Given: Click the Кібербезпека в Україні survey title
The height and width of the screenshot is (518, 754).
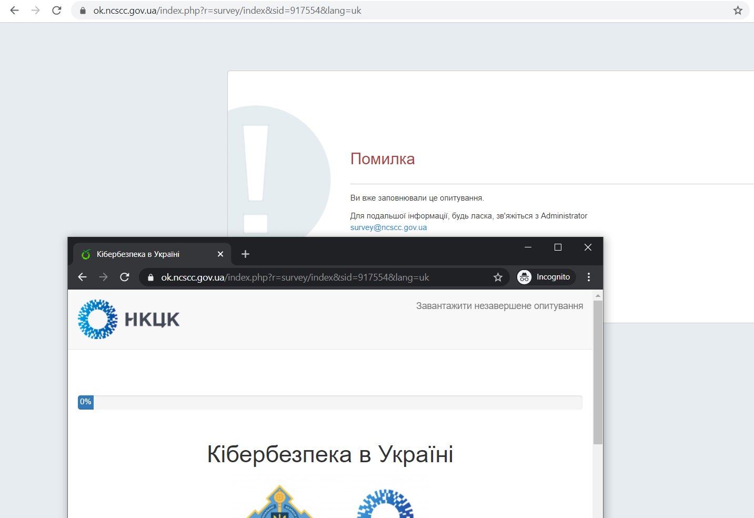Looking at the screenshot, I should pos(330,454).
